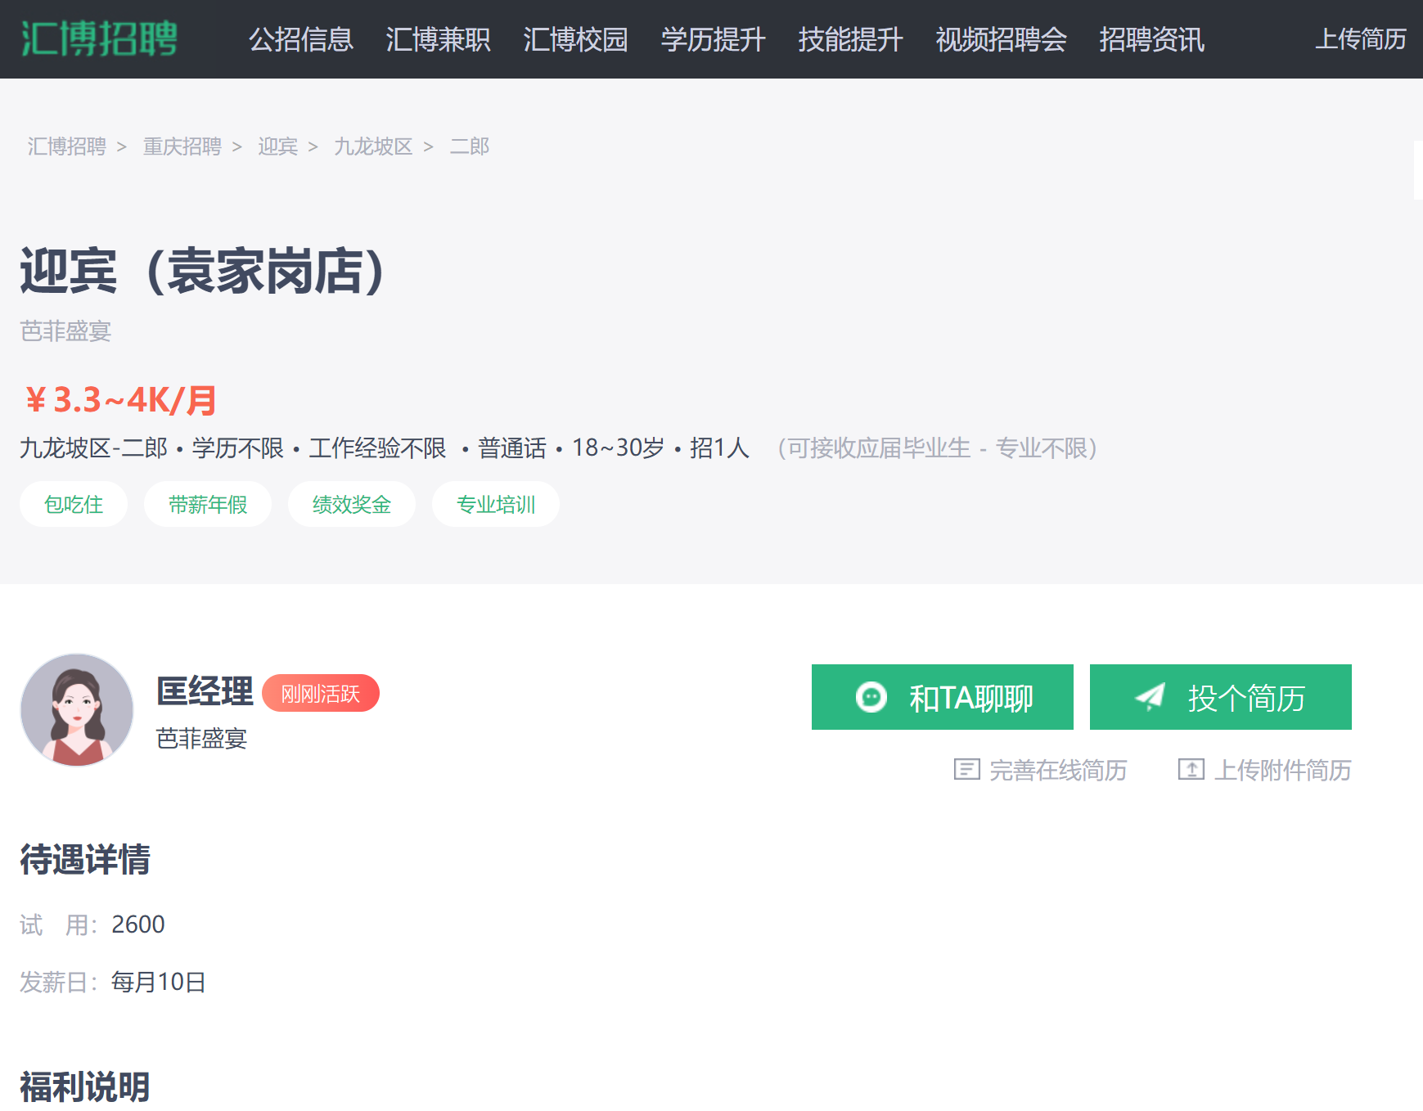Click the 福利说明 heading
Viewport: 1423px width, 1111px height.
pos(85,1087)
